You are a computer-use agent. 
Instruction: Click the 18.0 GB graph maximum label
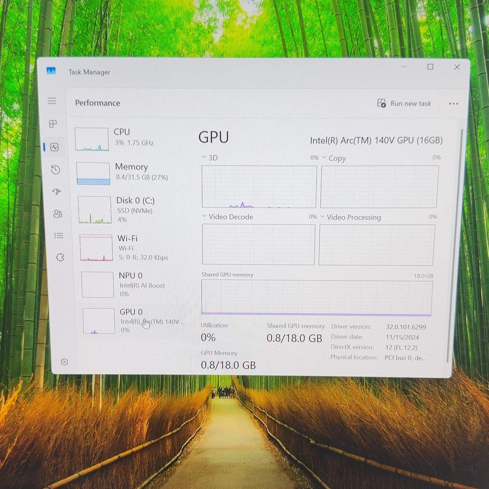[x=423, y=276]
